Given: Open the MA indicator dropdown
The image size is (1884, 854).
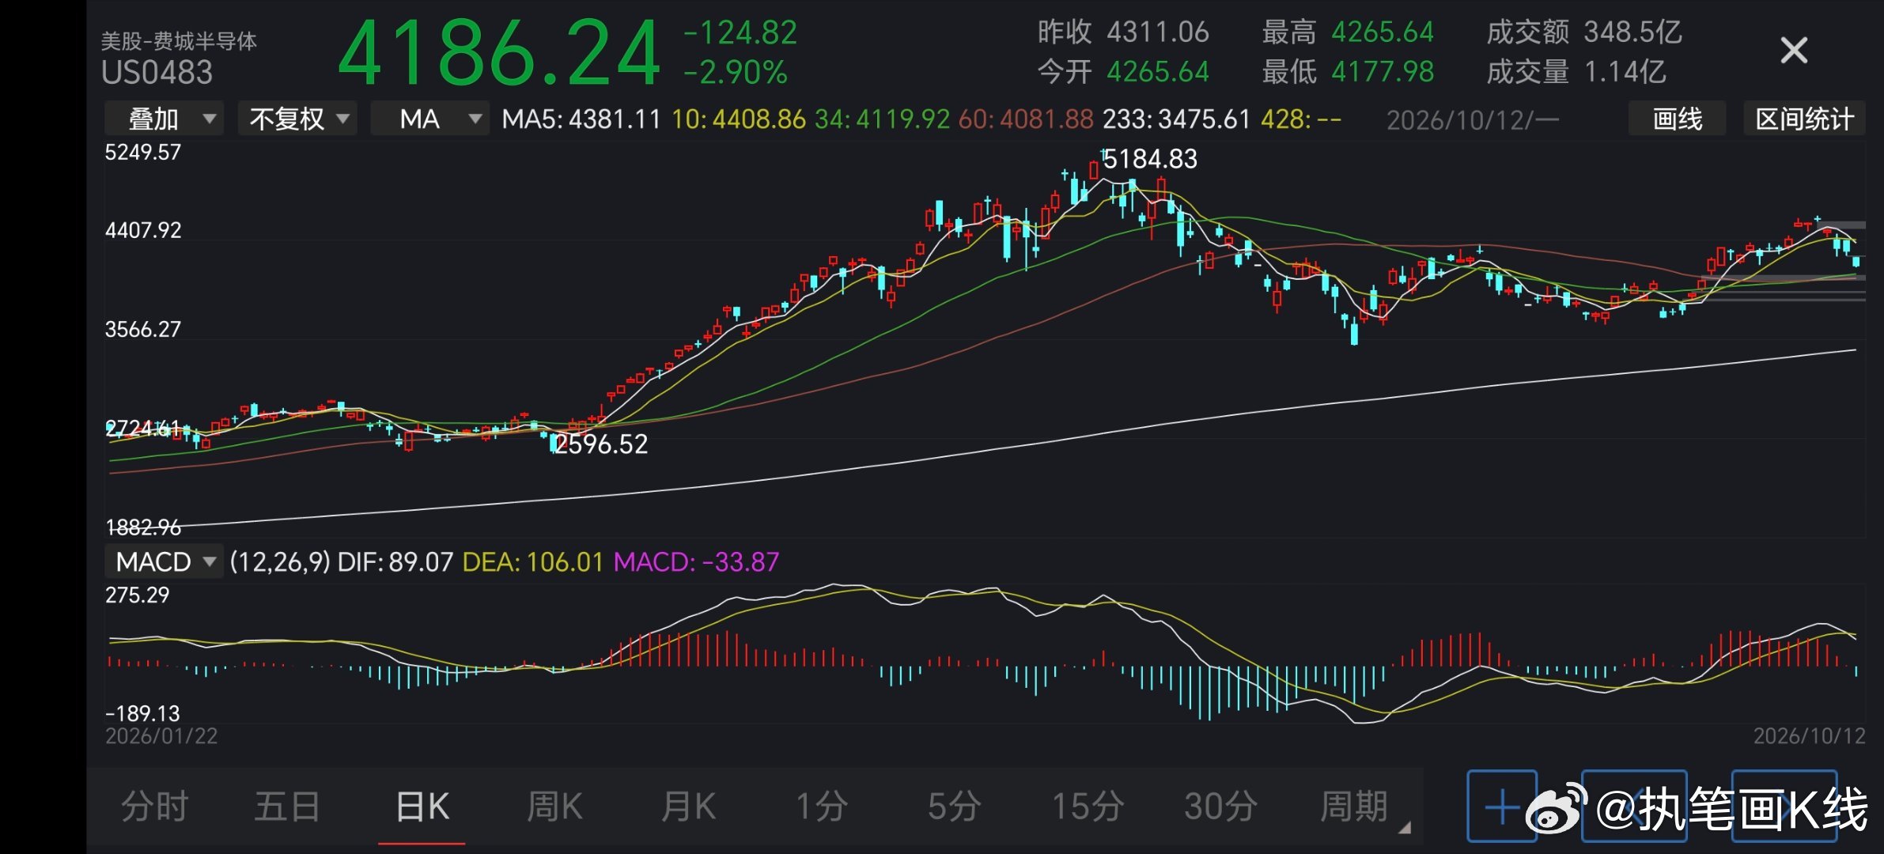Looking at the screenshot, I should click(430, 119).
